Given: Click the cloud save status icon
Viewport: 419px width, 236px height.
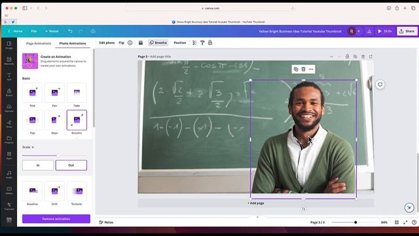Looking at the screenshot, I should (93, 31).
